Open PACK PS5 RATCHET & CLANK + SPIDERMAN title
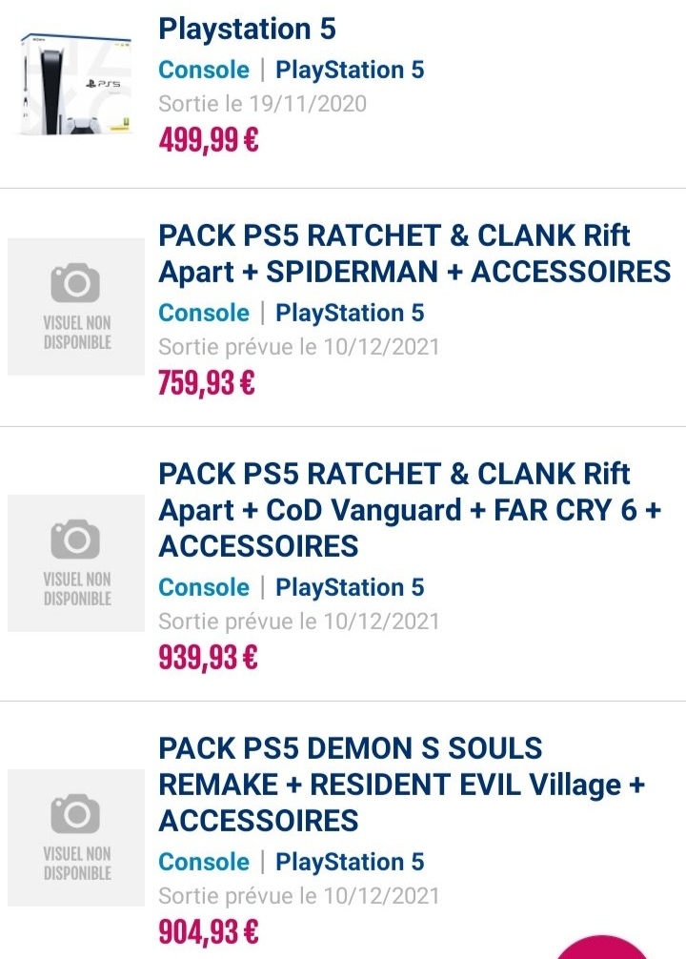This screenshot has height=959, width=686. (x=414, y=254)
